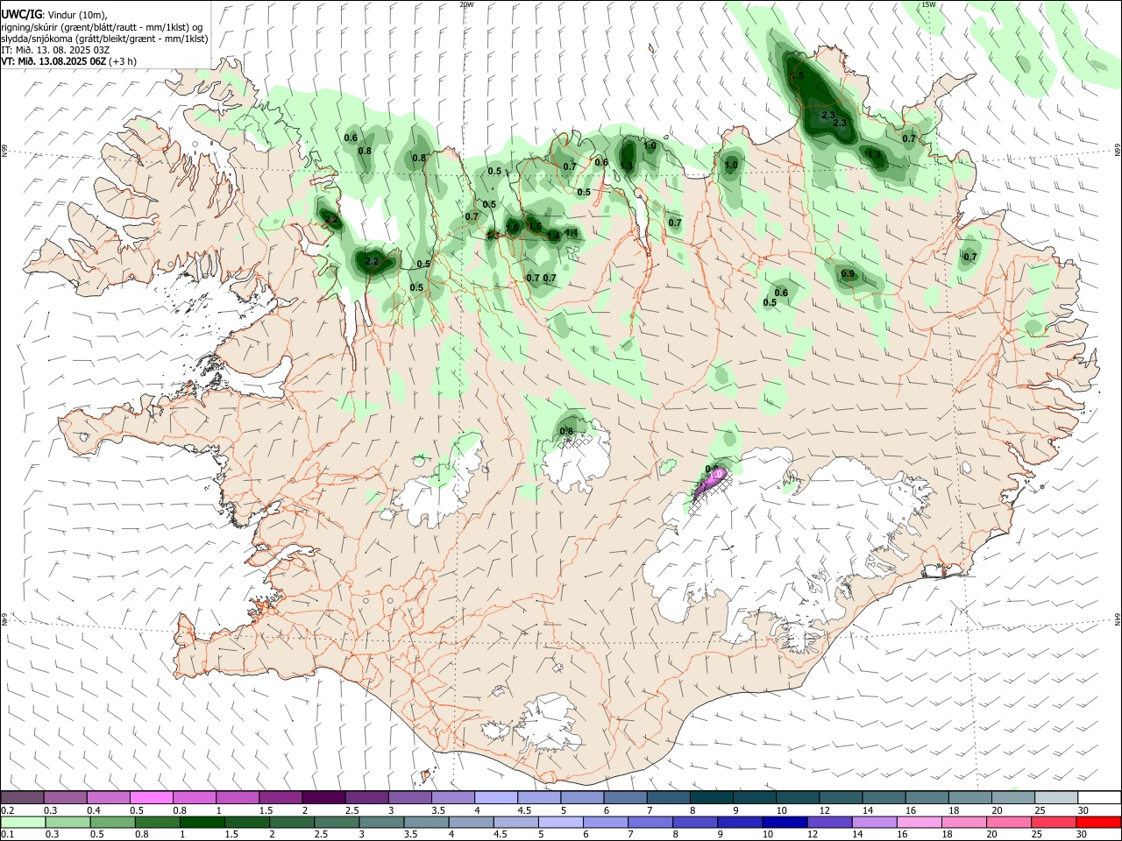Click the '20W' longitude label

click(x=466, y=4)
